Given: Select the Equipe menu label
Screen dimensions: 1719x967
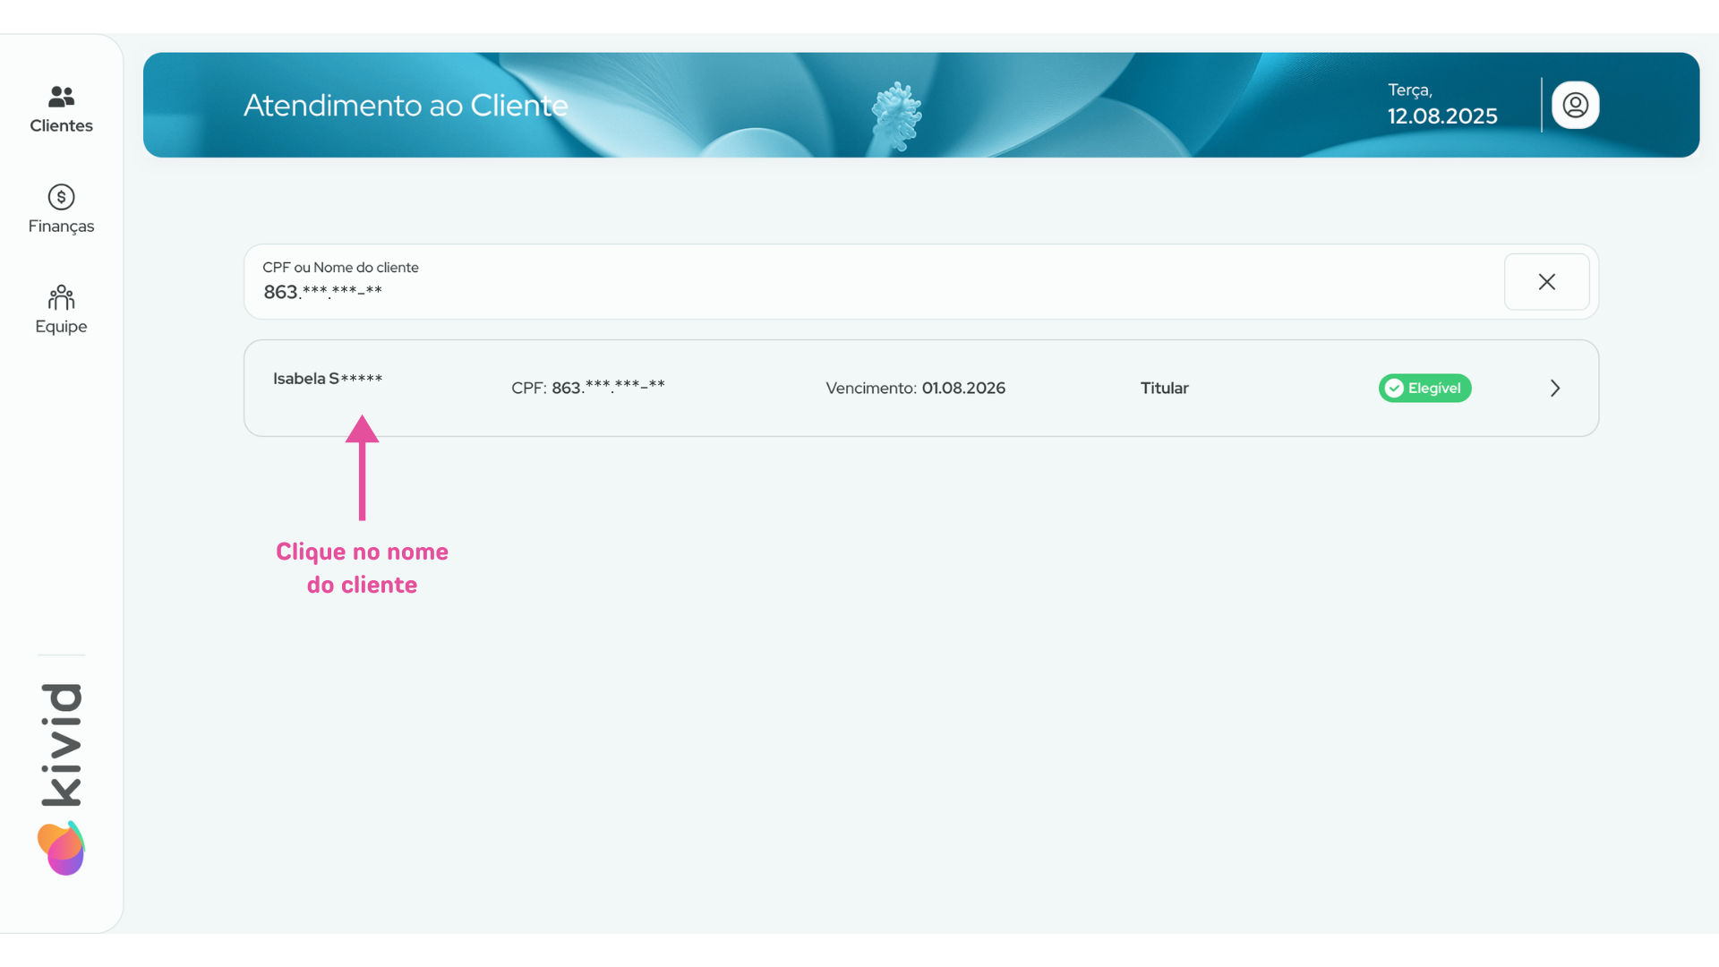Looking at the screenshot, I should [61, 327].
